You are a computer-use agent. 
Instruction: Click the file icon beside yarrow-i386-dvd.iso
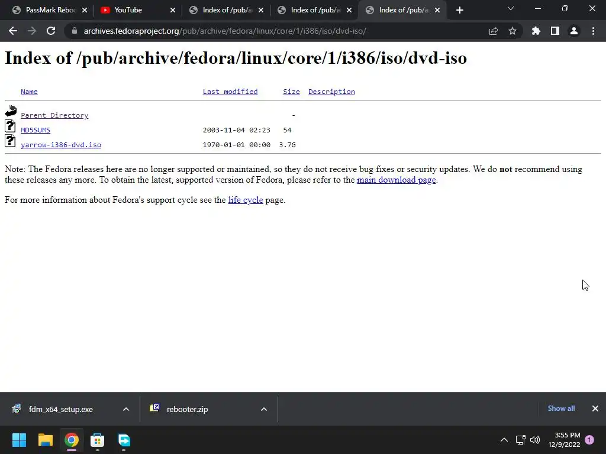(x=10, y=141)
